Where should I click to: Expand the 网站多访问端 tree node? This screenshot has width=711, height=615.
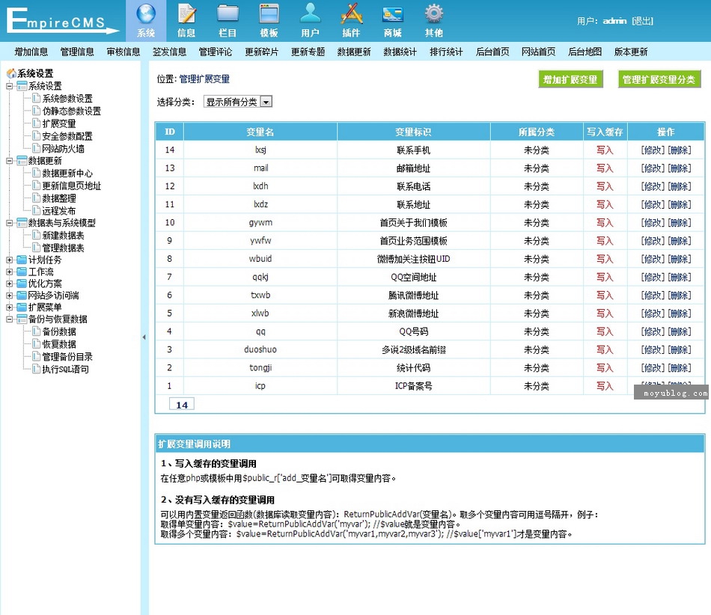10,295
